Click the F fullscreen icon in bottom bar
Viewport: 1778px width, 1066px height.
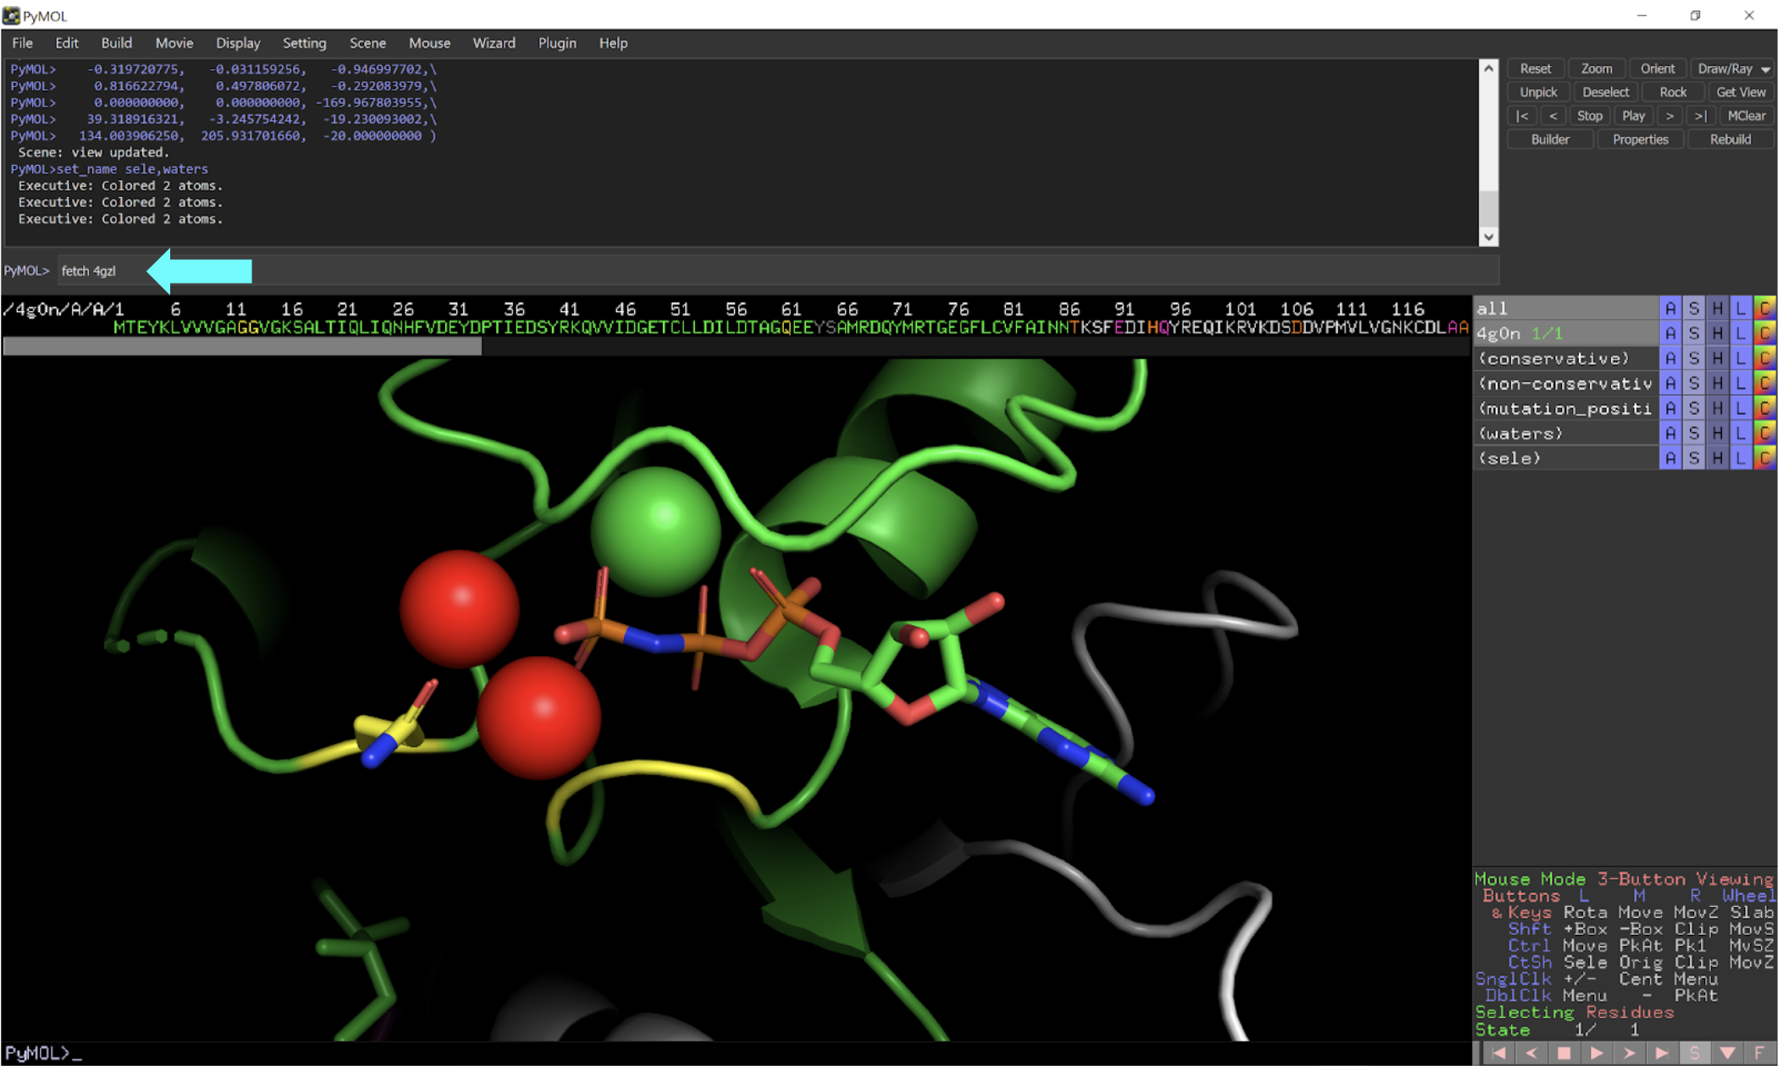point(1759,1053)
